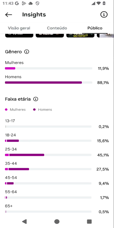Tap the back arrow beside Insights

[x=9, y=14]
